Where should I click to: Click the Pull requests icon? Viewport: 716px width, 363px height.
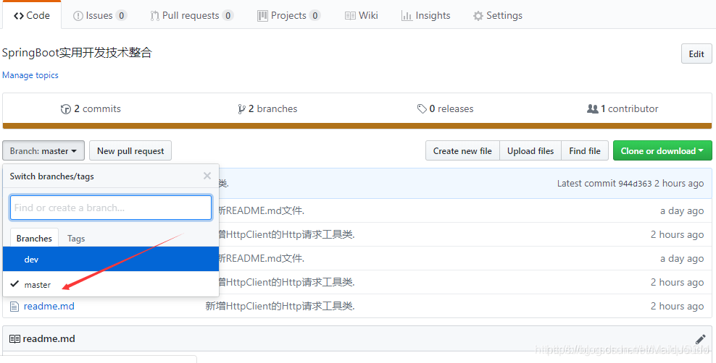point(155,16)
